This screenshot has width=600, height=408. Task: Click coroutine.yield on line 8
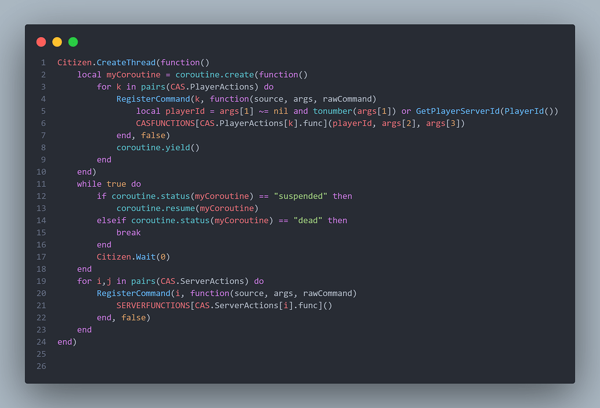[x=153, y=147]
